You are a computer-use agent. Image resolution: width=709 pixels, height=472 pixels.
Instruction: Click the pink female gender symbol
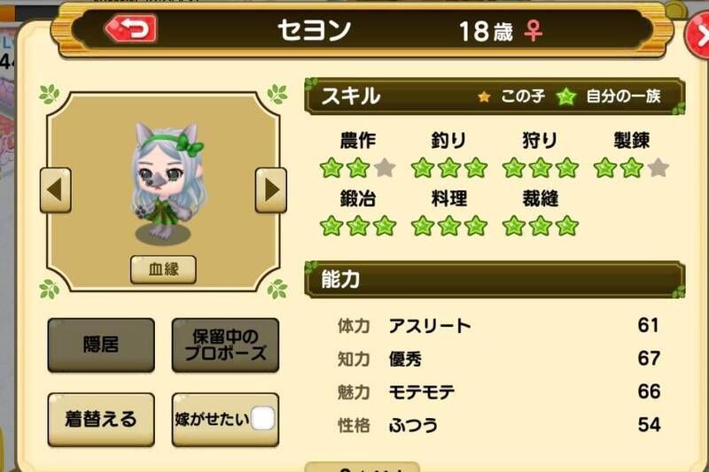pyautogui.click(x=534, y=31)
